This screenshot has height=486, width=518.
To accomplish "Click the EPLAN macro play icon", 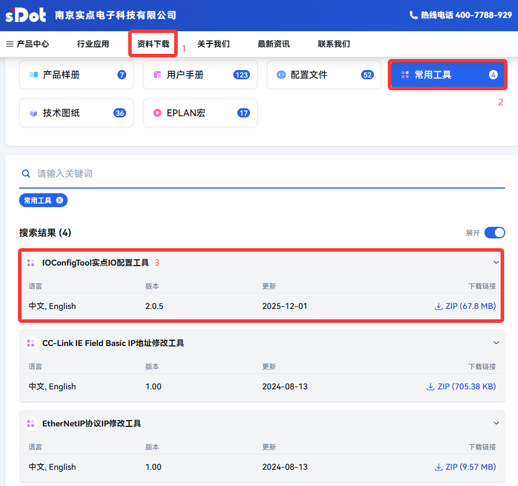I will (157, 113).
